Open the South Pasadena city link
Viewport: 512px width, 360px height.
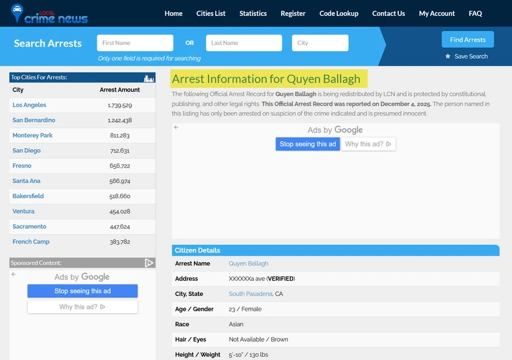point(250,293)
